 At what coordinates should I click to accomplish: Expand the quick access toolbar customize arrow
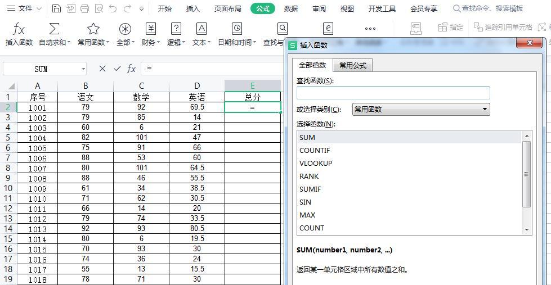coord(141,9)
